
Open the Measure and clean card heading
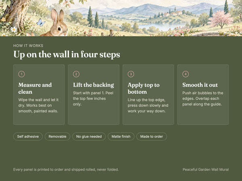coord(35,88)
